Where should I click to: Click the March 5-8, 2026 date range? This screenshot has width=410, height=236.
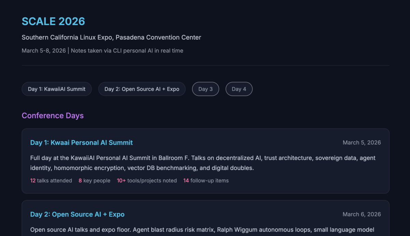coord(44,51)
